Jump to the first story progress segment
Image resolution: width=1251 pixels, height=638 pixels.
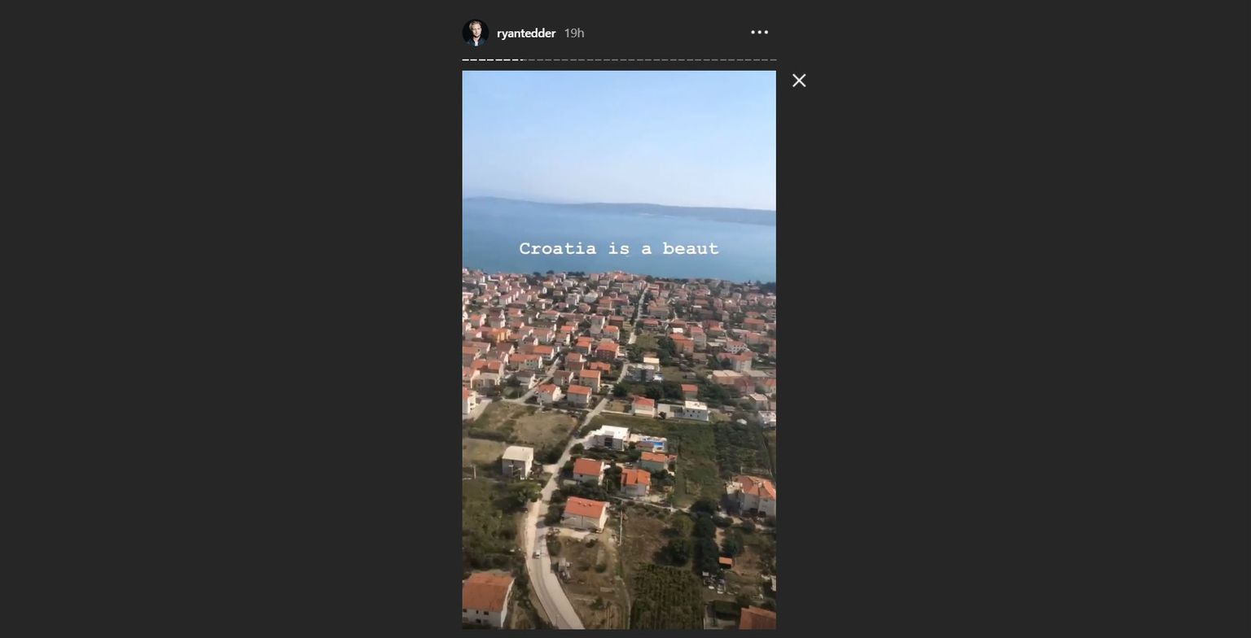(x=466, y=60)
